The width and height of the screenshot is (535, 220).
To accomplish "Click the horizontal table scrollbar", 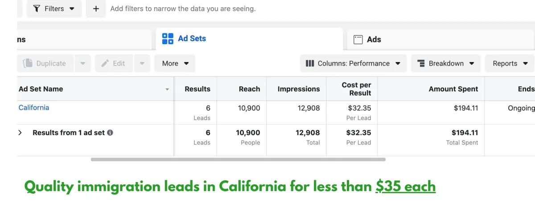I will [x=238, y=159].
